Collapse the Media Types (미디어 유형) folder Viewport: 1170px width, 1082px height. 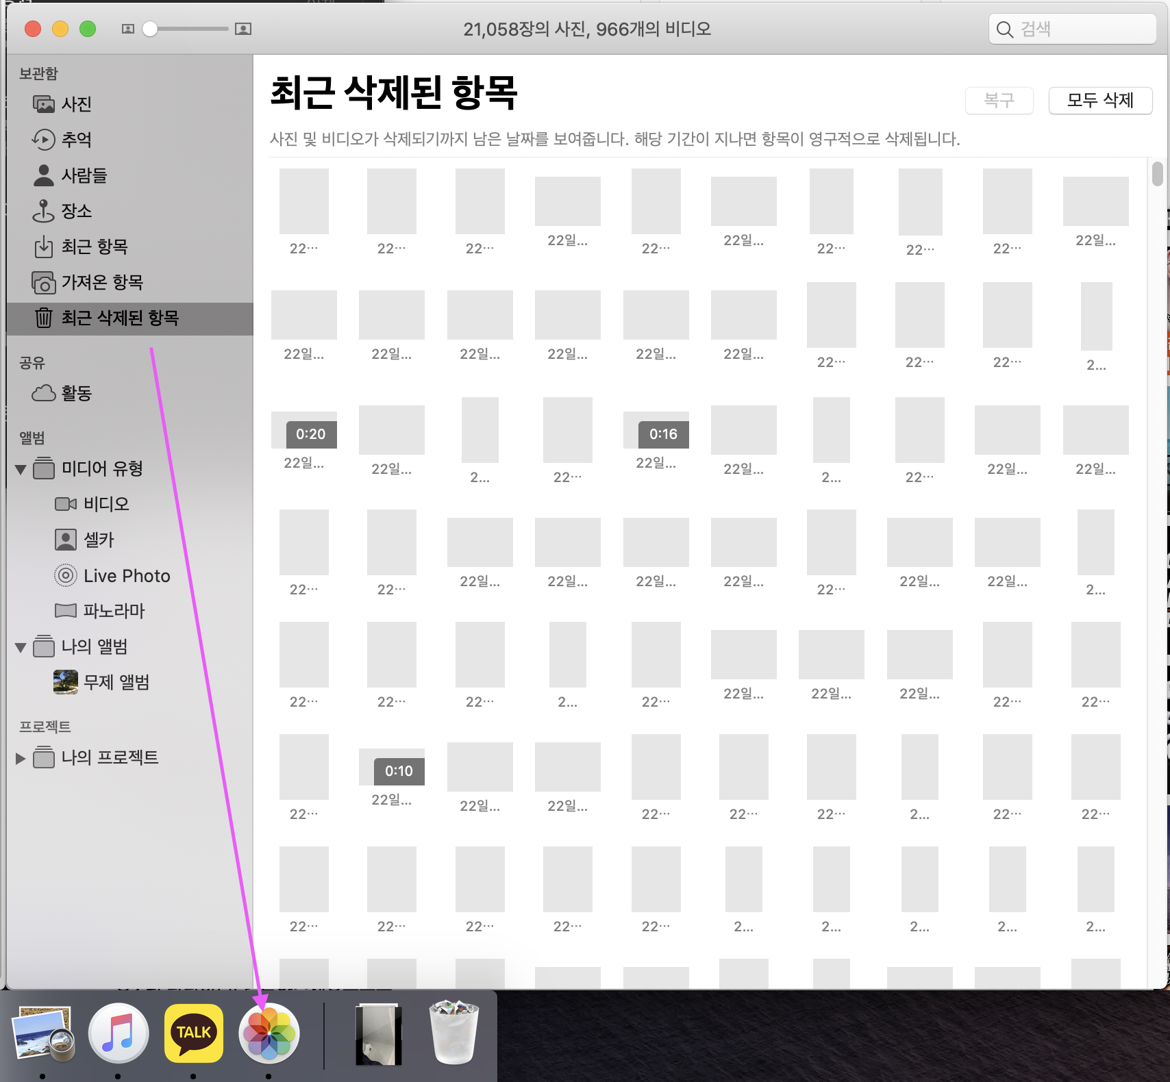21,469
